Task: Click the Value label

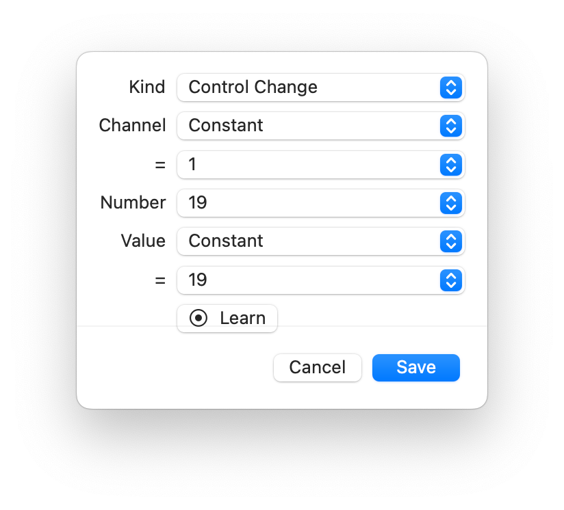Action: (143, 241)
